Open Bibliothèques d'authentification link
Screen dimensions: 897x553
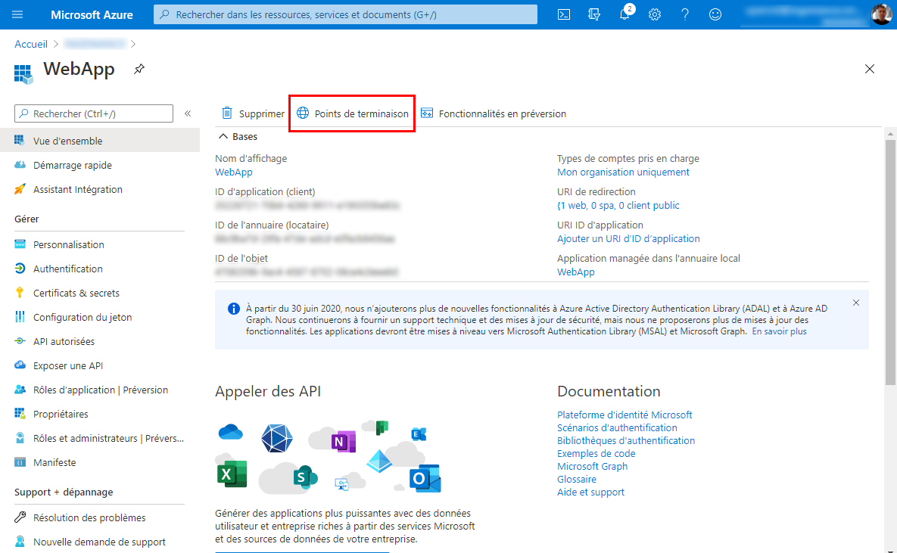[x=626, y=440]
